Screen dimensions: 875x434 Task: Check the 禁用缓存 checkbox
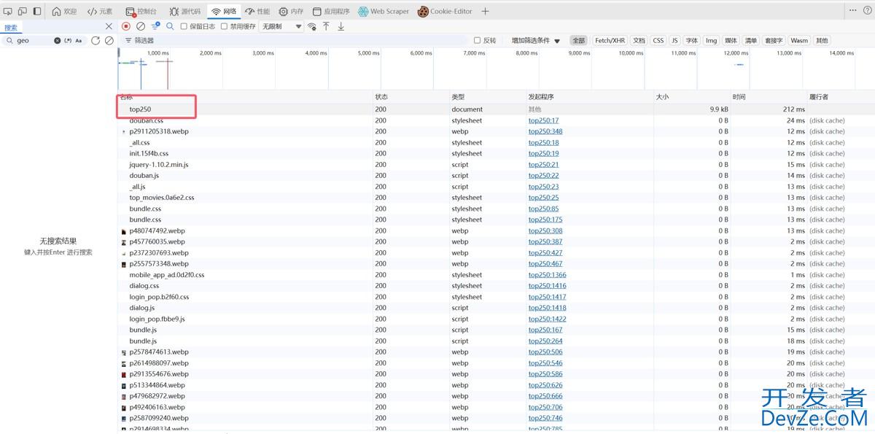click(225, 26)
